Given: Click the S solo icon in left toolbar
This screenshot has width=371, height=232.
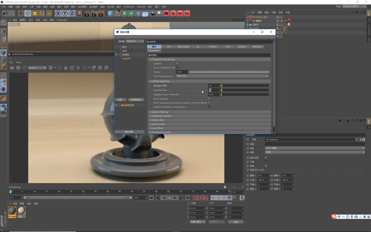Looking at the screenshot, I should 3,89.
